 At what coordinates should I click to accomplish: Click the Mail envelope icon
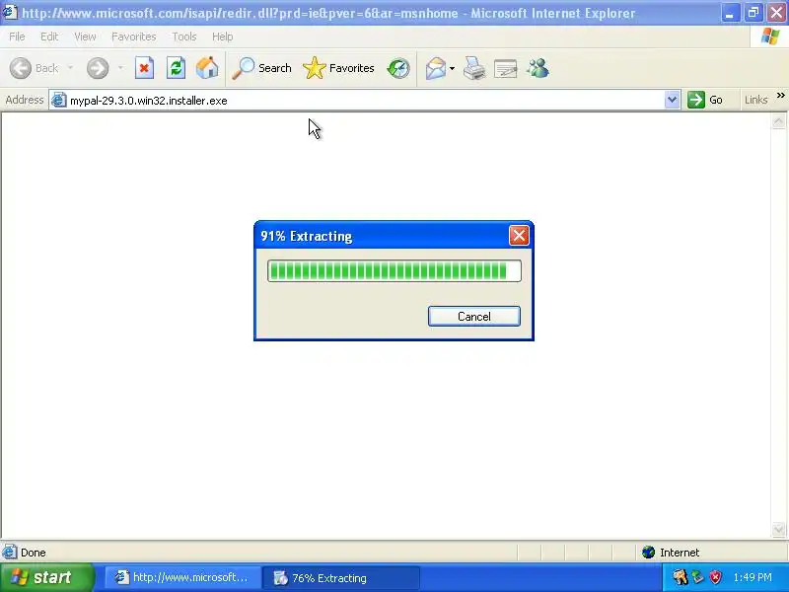coord(435,68)
